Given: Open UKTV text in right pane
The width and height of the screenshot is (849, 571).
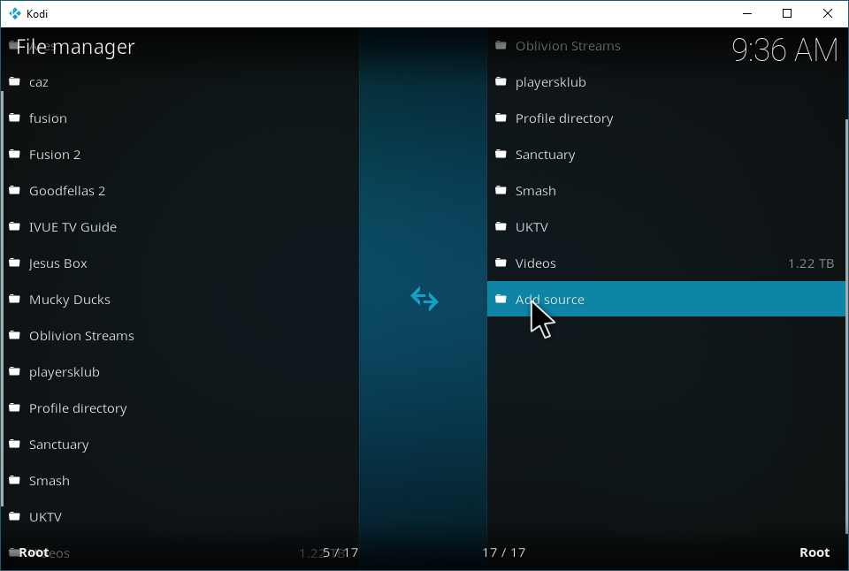Looking at the screenshot, I should click(532, 227).
